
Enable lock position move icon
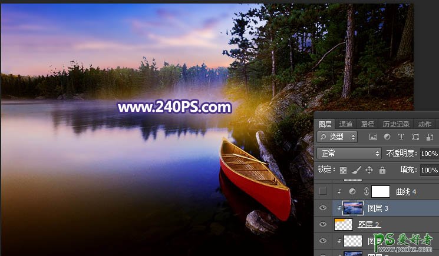pyautogui.click(x=369, y=170)
